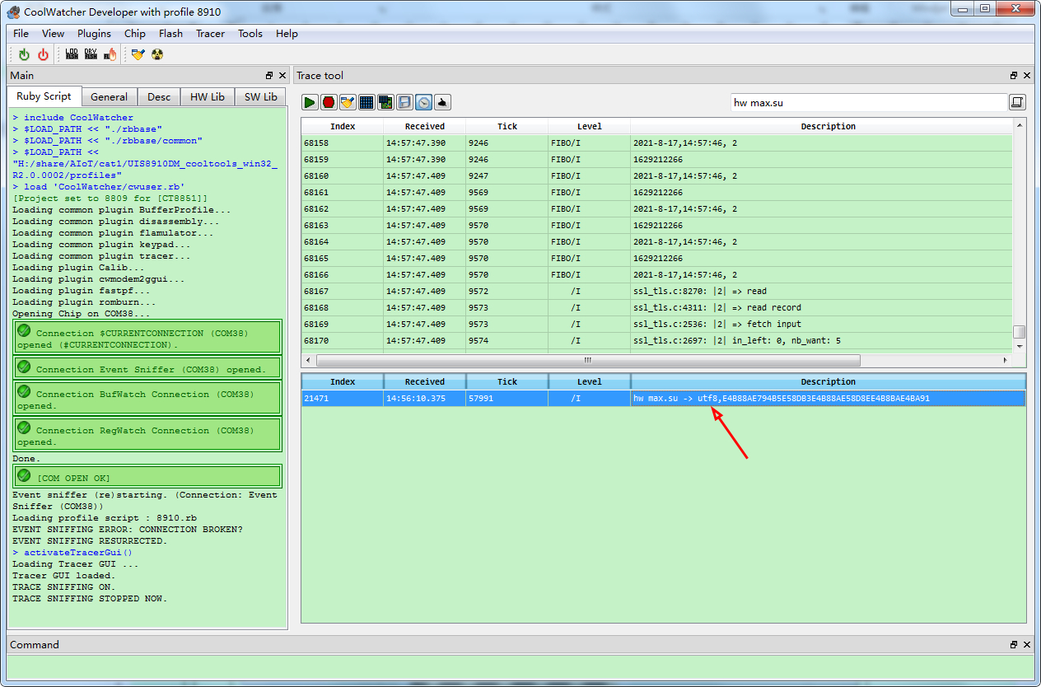This screenshot has height=687, width=1041.
Task: Select trace row with index 68159
Action: click(x=656, y=159)
